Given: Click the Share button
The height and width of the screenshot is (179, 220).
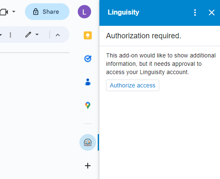Looking at the screenshot, I should pos(47,12).
